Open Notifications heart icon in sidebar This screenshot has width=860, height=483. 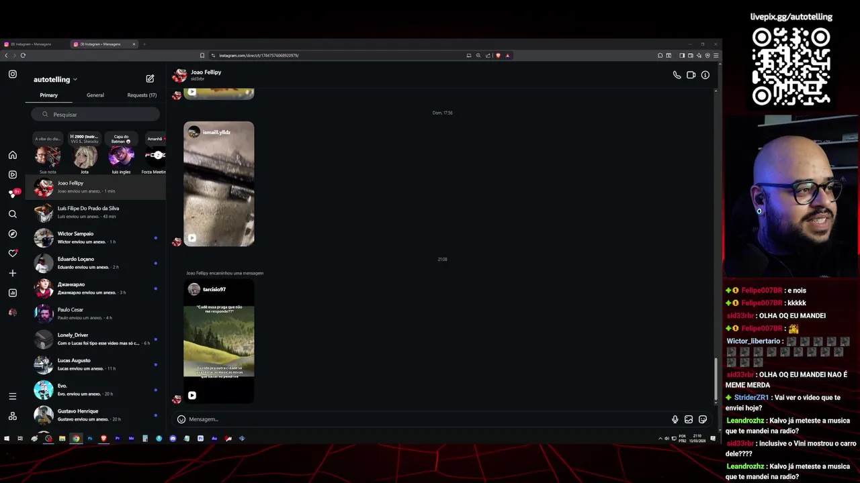coord(12,253)
